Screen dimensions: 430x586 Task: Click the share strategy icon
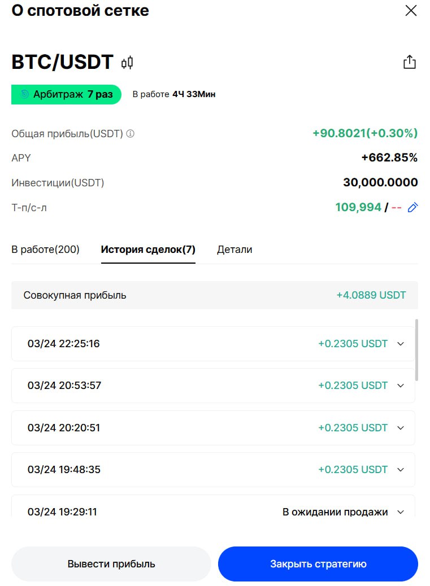tap(410, 62)
